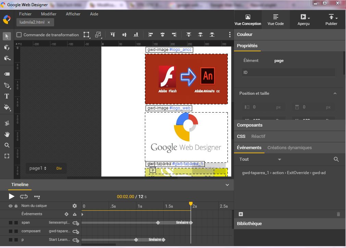The width and height of the screenshot is (346, 248).
Task: Toggle lock on the span layer
Action: pyautogui.click(x=16, y=223)
